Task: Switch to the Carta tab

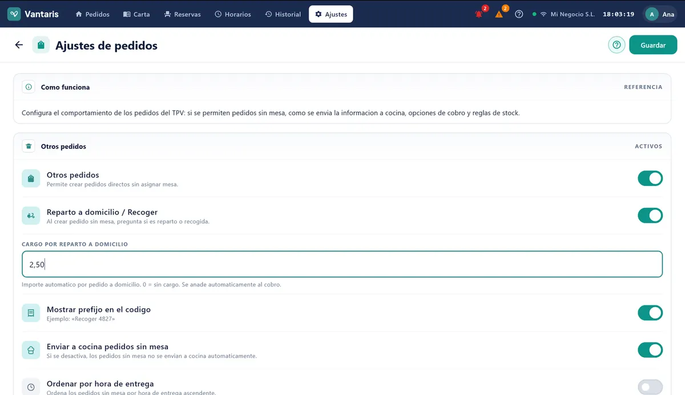Action: pos(136,14)
